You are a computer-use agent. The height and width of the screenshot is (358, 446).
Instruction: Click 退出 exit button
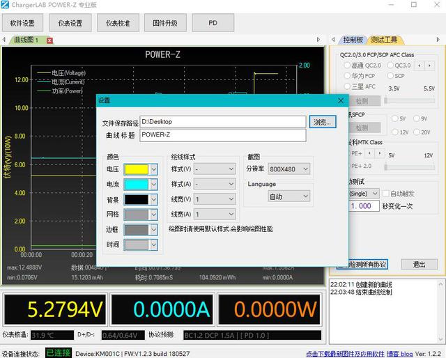(x=420, y=265)
